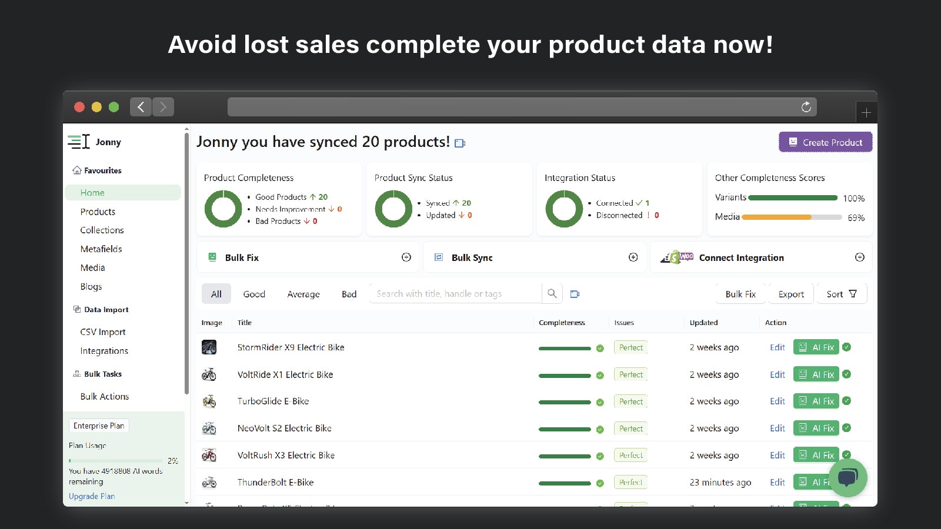Expand the Bulk Sync panel
Screen dimensions: 941x529
(633, 257)
